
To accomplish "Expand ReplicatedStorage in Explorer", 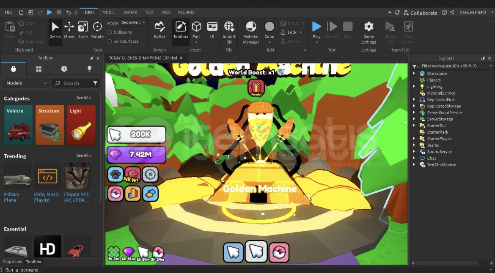I will (414, 106).
